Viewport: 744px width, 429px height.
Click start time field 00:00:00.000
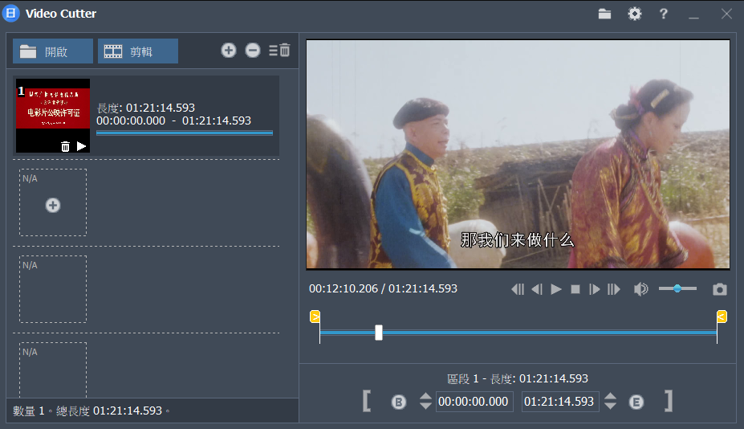(474, 402)
